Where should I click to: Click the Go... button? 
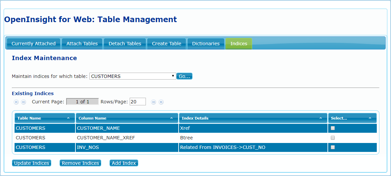tap(185, 76)
